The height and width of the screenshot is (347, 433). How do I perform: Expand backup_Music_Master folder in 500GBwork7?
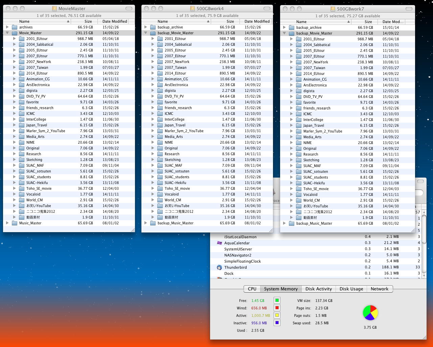[284, 223]
